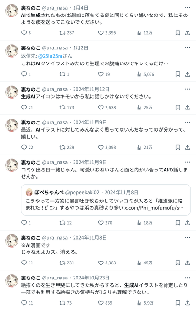This screenshot has width=196, height=310.
Task: Share the January 2 reply tweet
Action: pyautogui.click(x=187, y=74)
